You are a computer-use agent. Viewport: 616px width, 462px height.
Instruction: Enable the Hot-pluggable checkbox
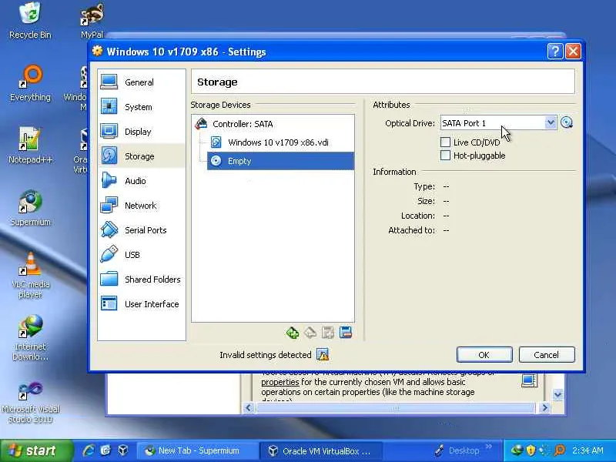pyautogui.click(x=445, y=156)
